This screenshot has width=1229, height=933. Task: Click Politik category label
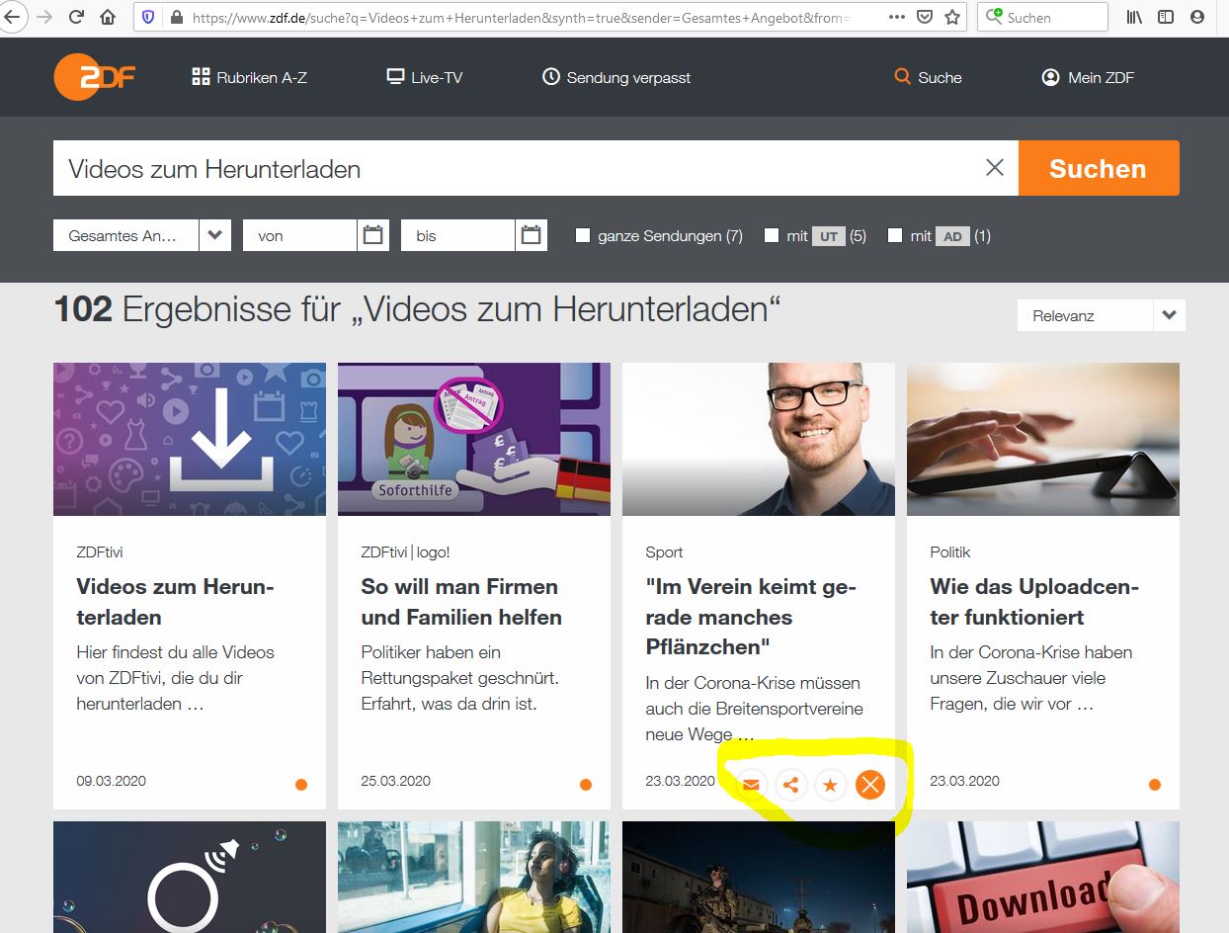pos(950,551)
